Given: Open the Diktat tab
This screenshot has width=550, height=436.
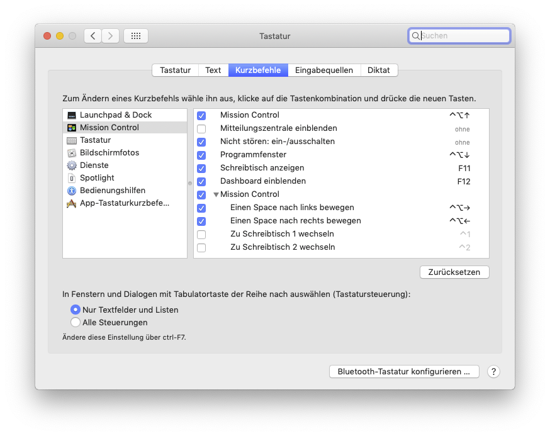Looking at the screenshot, I should coord(379,70).
